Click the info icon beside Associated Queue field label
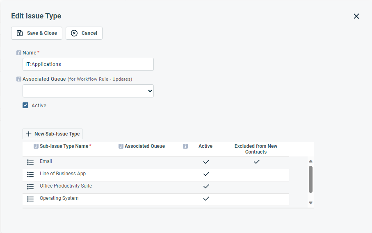This screenshot has width=372, height=233. point(19,79)
